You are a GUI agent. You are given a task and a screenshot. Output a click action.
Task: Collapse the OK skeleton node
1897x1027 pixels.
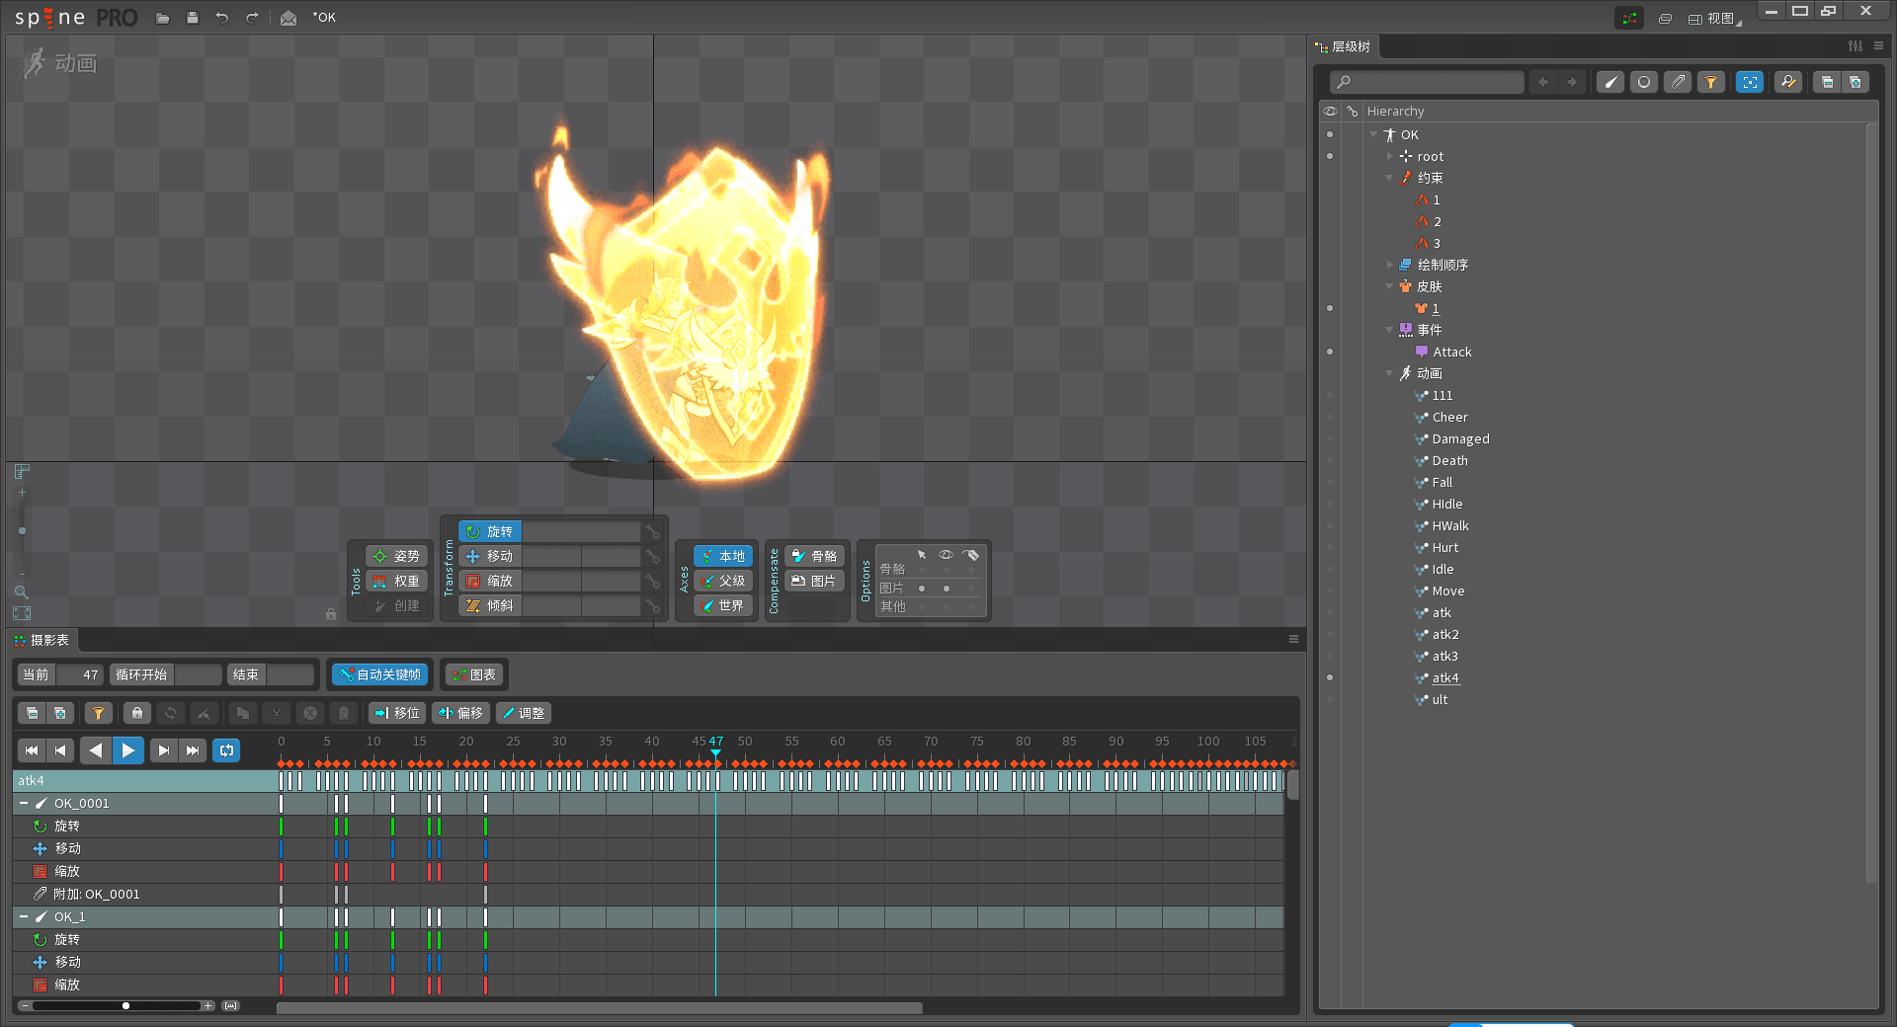[x=1373, y=134]
